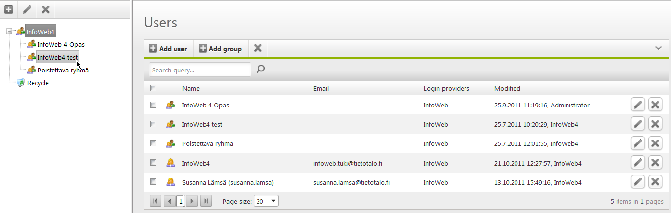Sort by the Email column header
The image size is (671, 213).
pos(321,89)
